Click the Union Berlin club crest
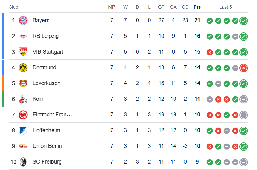The image size is (257, 170). (23, 146)
